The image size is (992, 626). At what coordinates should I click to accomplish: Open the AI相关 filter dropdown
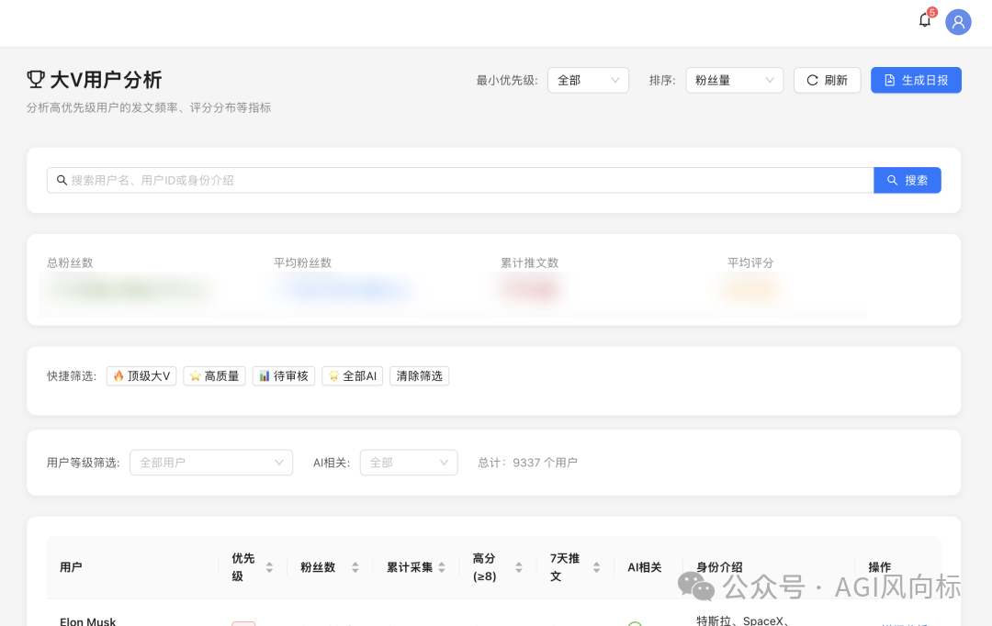[x=409, y=463]
